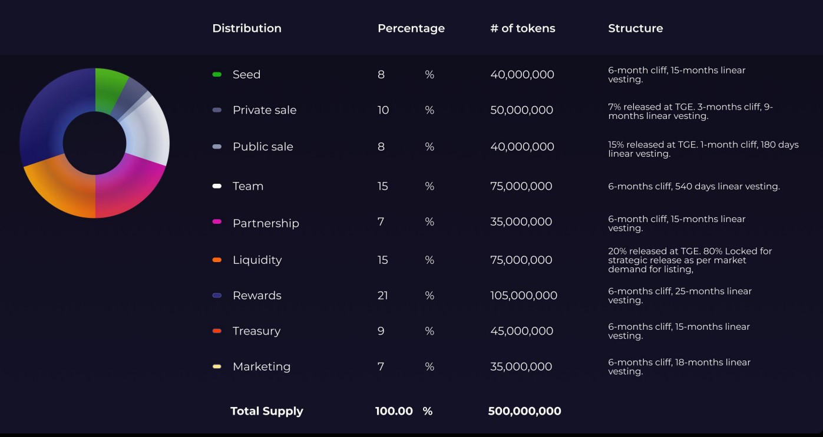Select the Team row label
823x437 pixels.
point(247,186)
